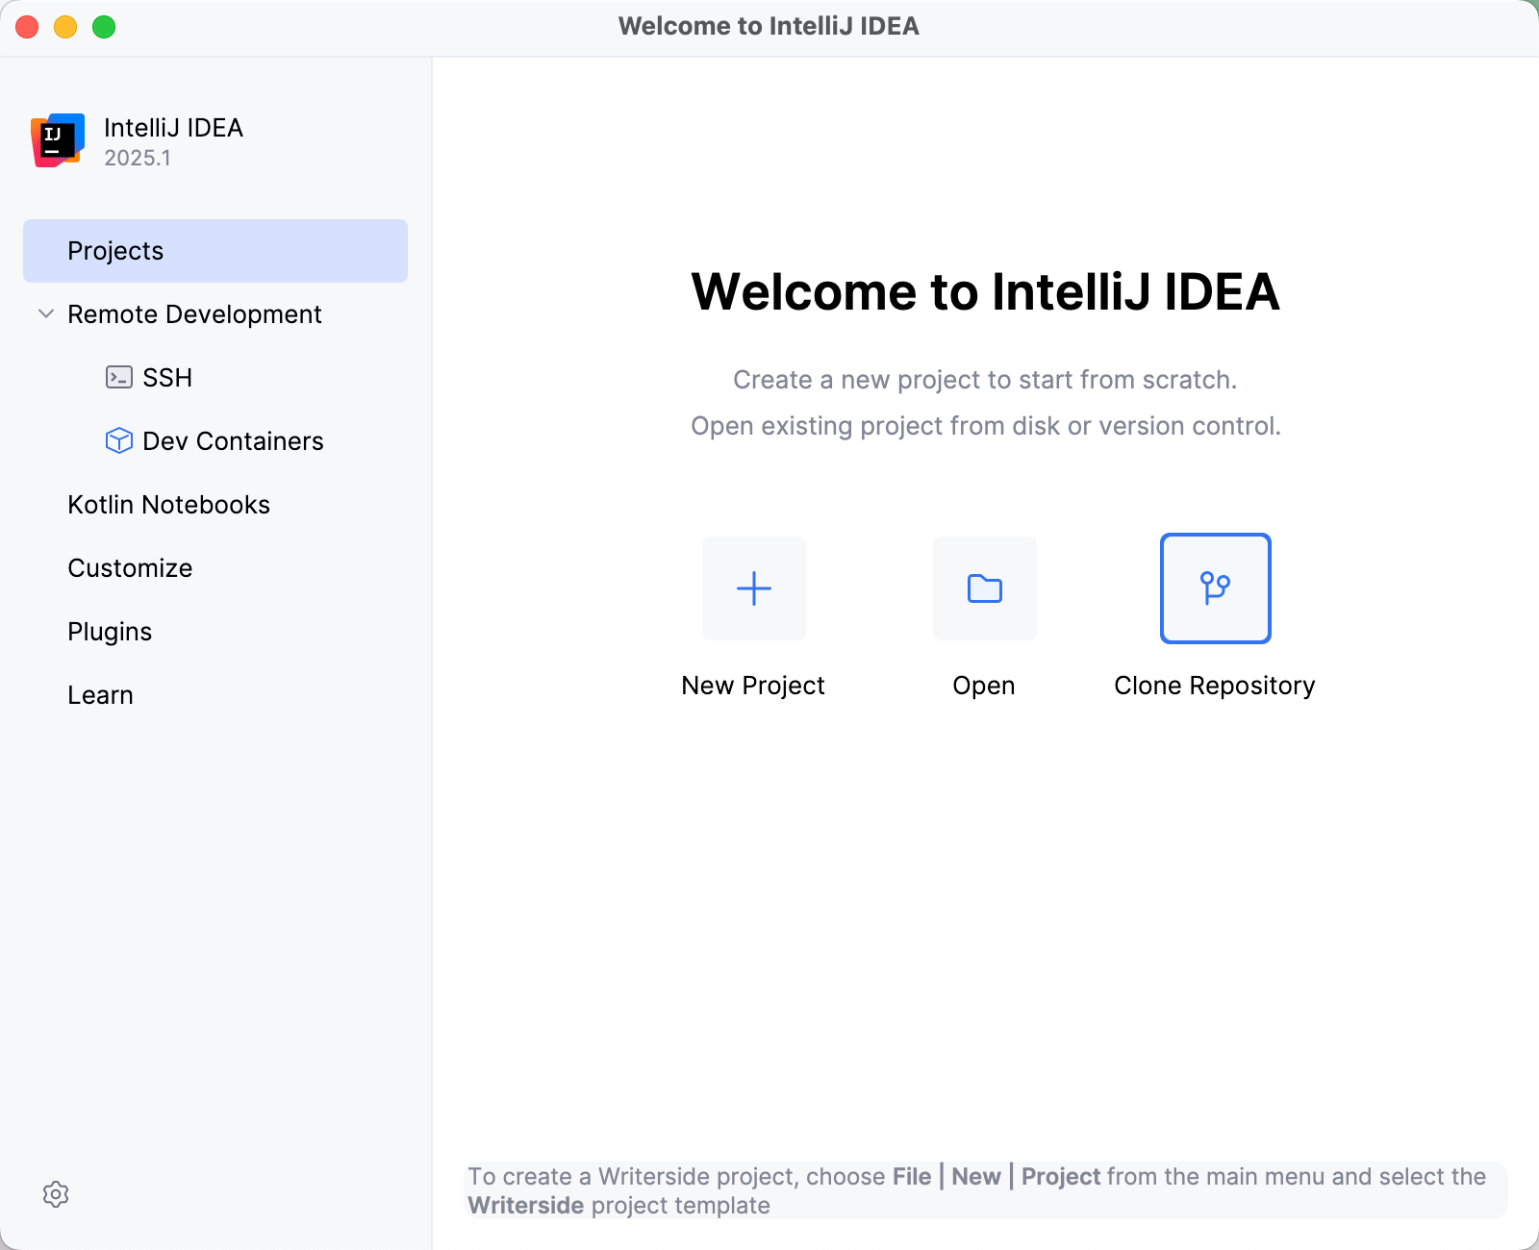Image resolution: width=1539 pixels, height=1250 pixels.
Task: Click the Open folder icon
Action: 983,588
